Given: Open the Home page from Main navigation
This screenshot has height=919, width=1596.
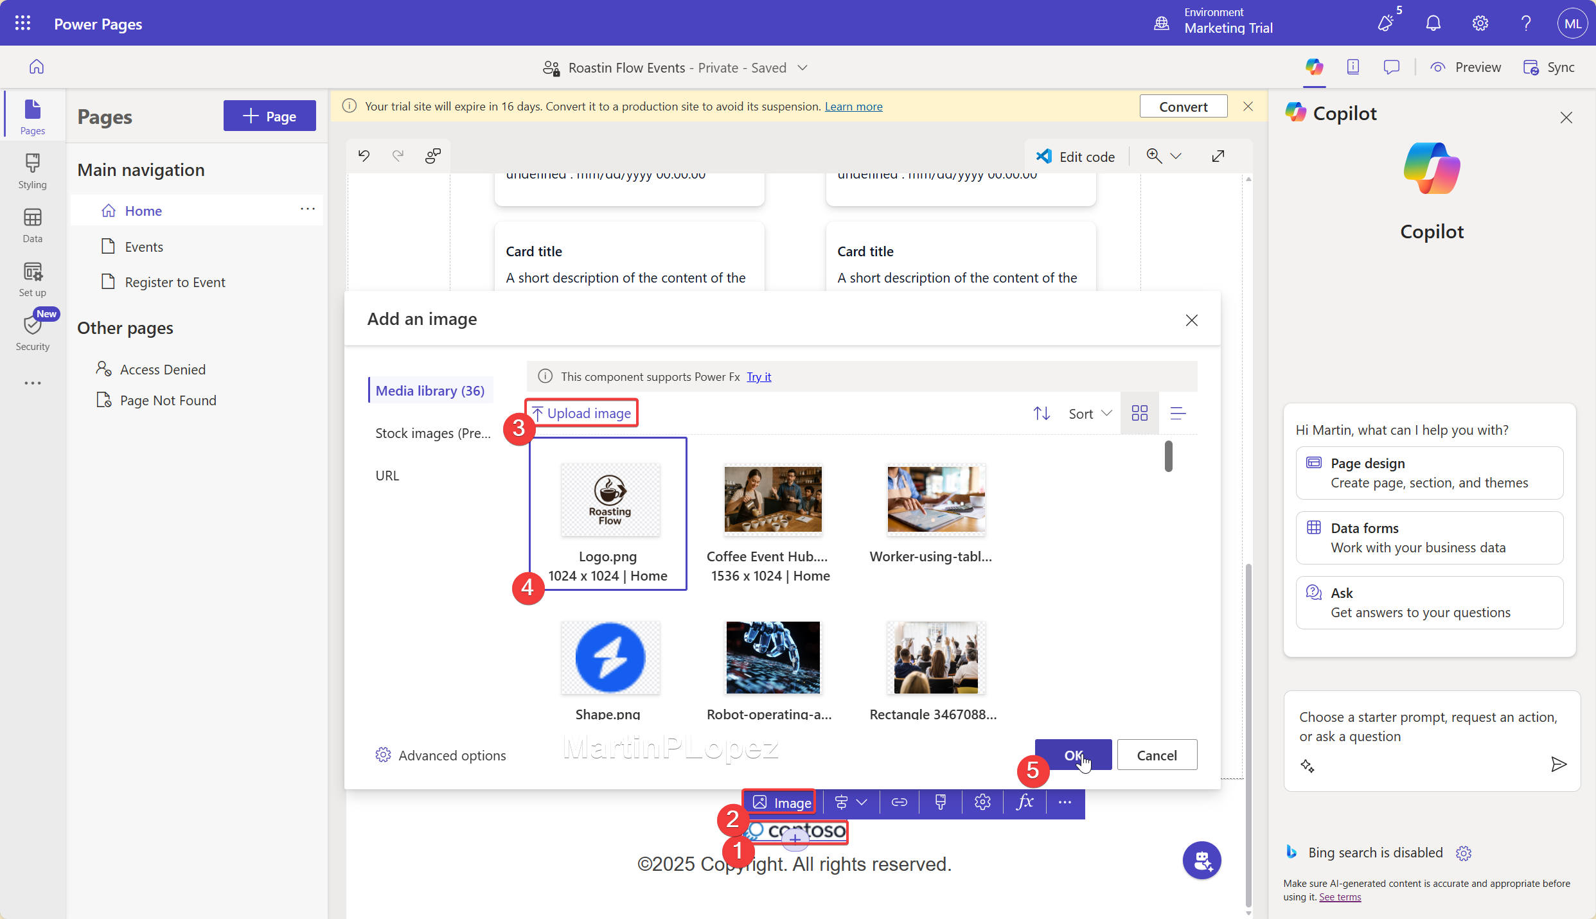Looking at the screenshot, I should [x=143, y=210].
